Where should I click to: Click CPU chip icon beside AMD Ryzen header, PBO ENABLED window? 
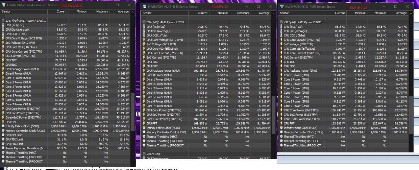(3, 20)
